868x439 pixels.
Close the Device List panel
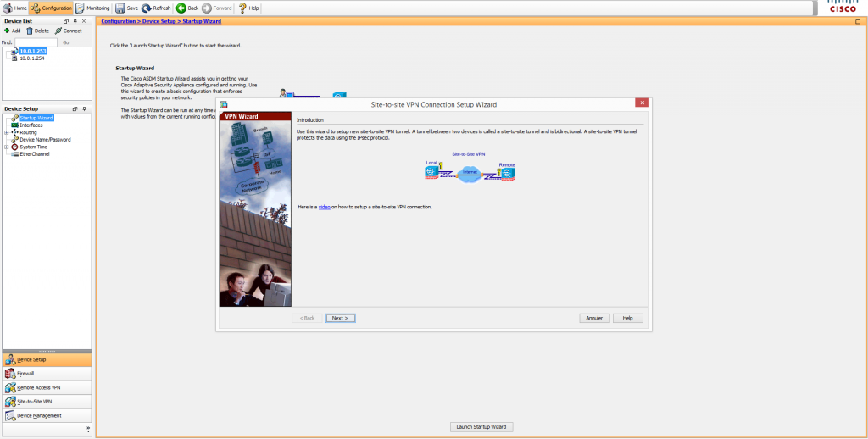[x=84, y=21]
